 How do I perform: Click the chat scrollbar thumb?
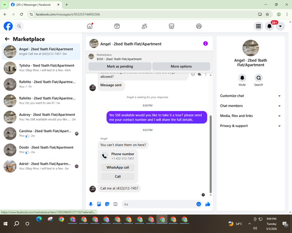tap(210, 154)
